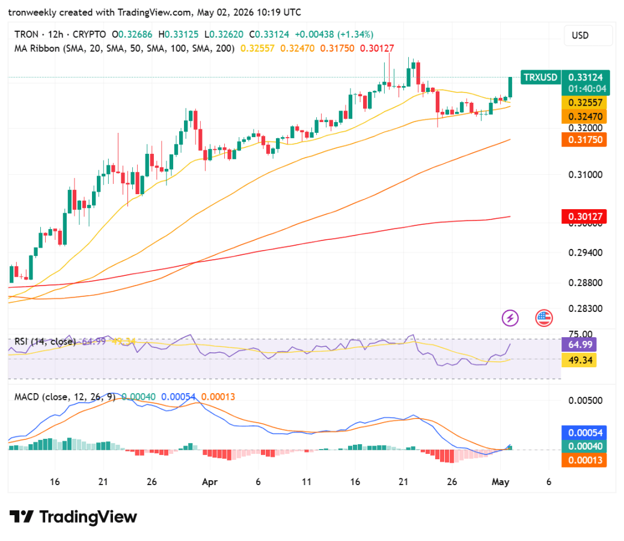Image resolution: width=624 pixels, height=541 pixels.
Task: Click the SMA 200 red label 0.30127
Action: point(584,216)
